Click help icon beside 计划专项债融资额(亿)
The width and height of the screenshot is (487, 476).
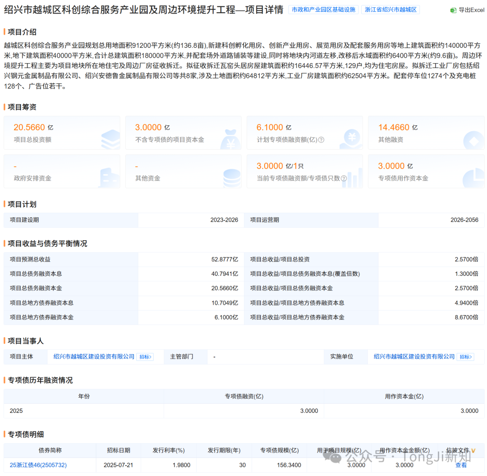click(x=322, y=140)
